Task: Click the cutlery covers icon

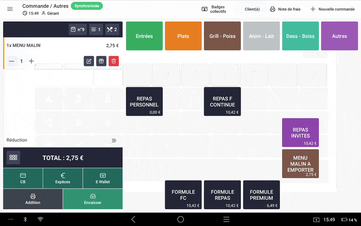Action: pyautogui.click(x=112, y=29)
